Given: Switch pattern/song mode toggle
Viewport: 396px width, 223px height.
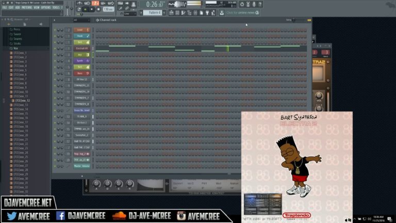Looking at the screenshot, I should (x=79, y=9).
